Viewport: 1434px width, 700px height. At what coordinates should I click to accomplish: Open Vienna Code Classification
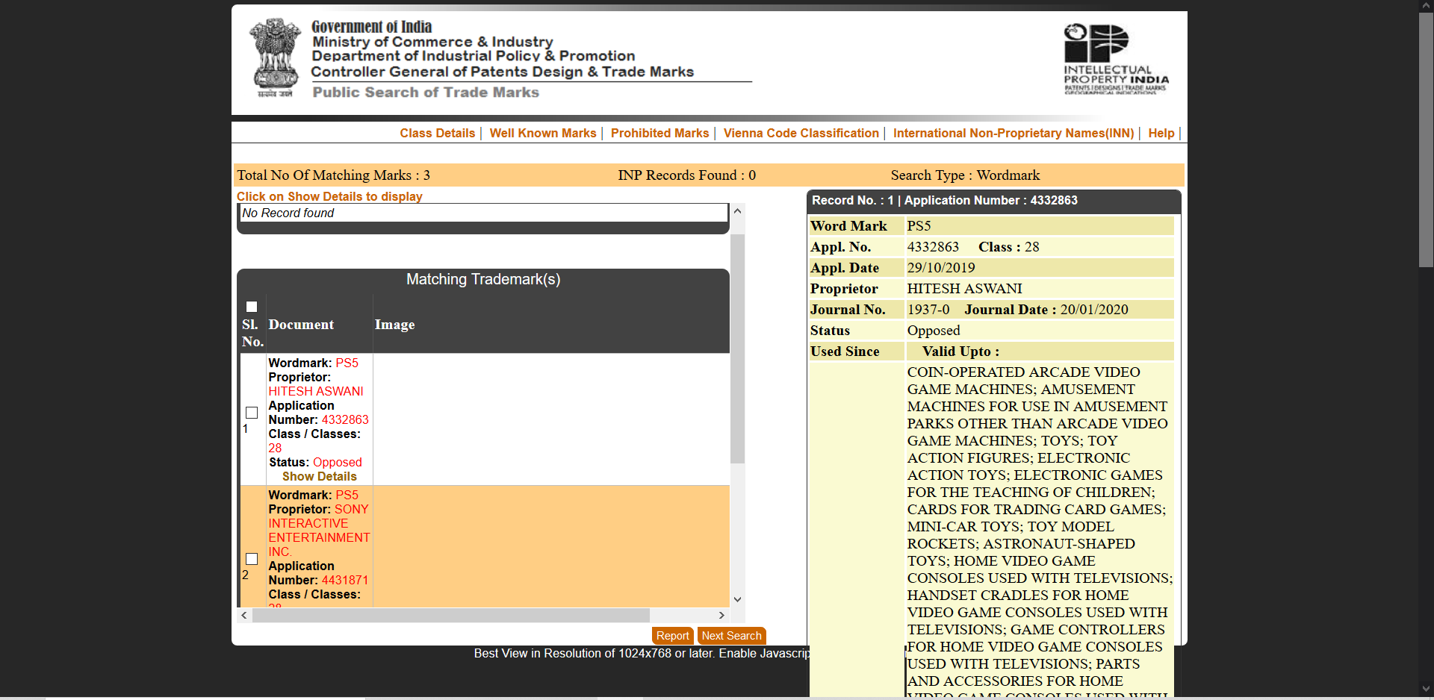tap(801, 133)
